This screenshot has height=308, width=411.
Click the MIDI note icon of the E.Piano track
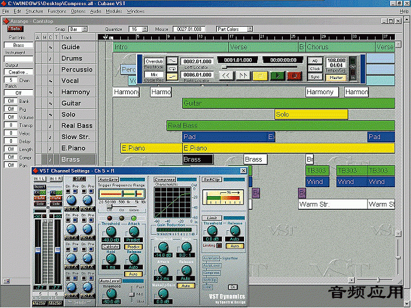51,149
